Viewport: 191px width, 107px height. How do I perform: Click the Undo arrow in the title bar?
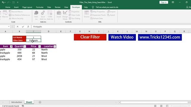click(x=3, y=2)
